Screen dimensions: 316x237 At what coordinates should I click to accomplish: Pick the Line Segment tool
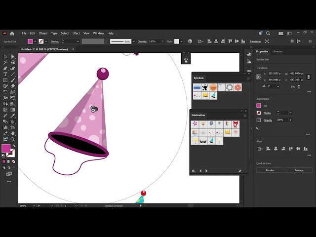[13, 75]
